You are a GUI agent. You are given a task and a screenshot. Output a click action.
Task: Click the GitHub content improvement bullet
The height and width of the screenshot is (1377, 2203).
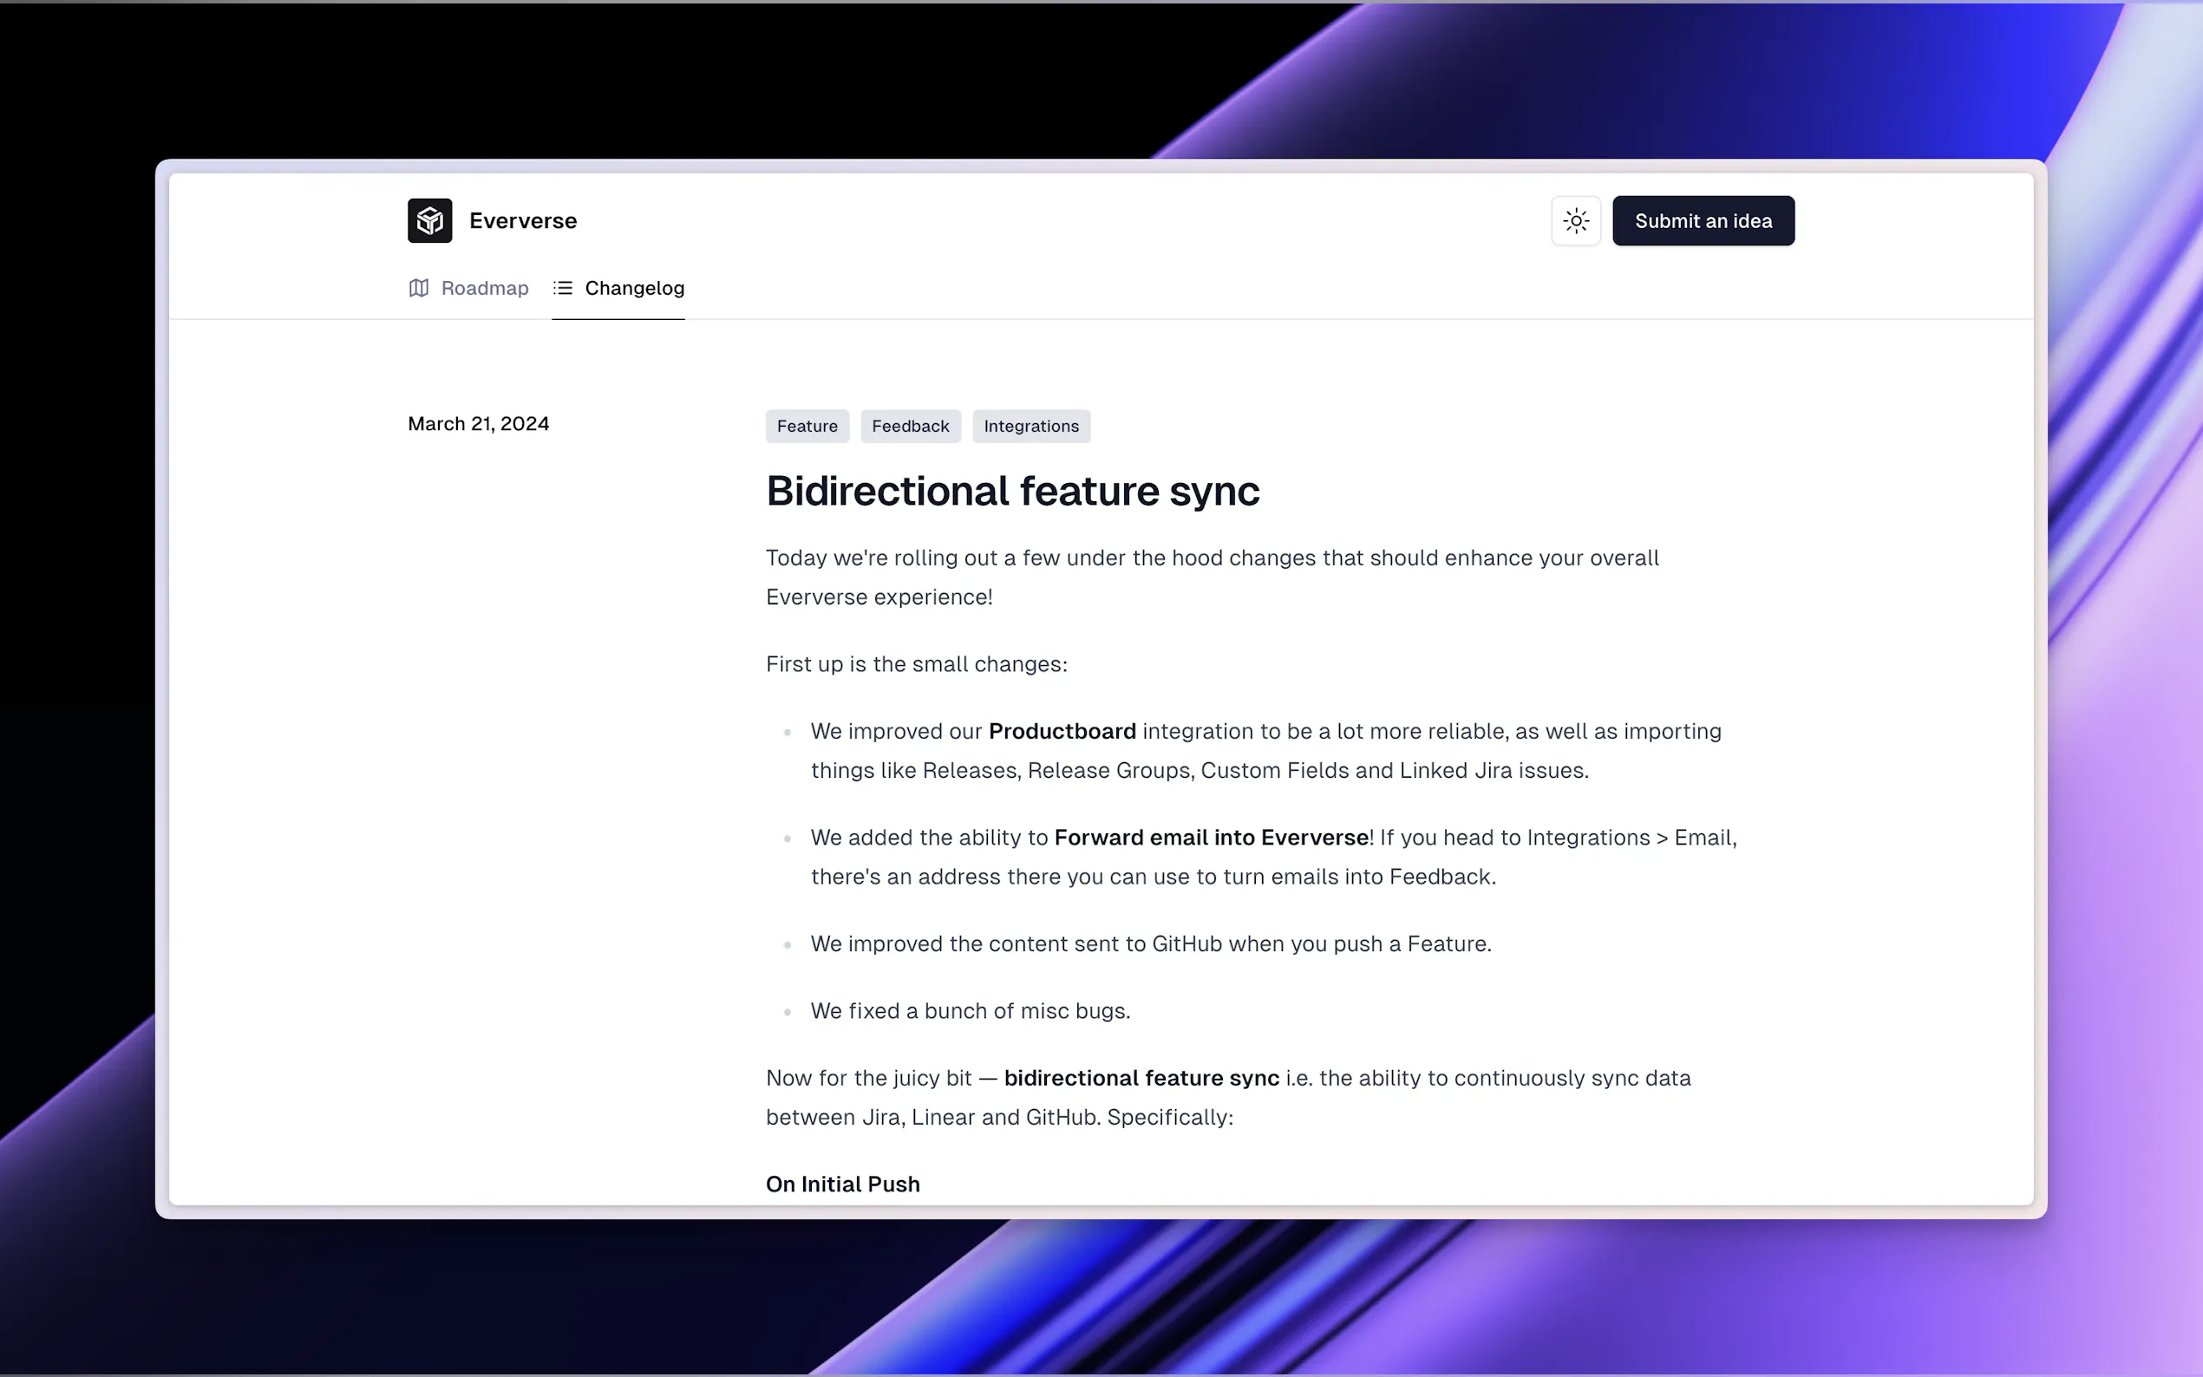[1150, 943]
